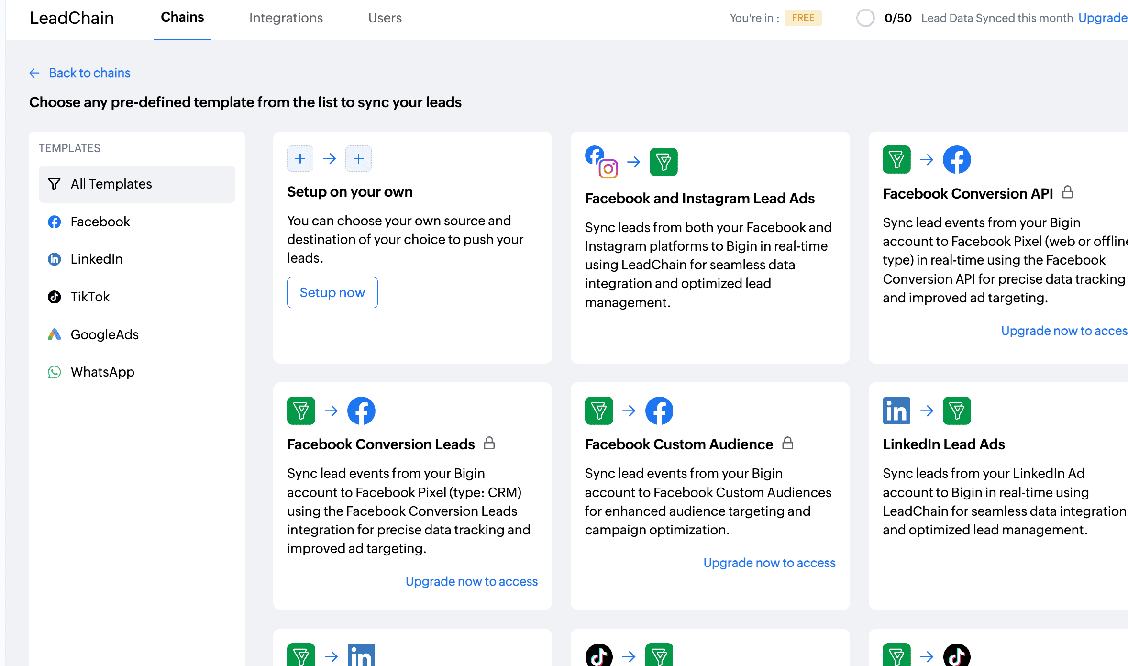Click the lead sync usage progress circle
This screenshot has width=1128, height=666.
click(865, 18)
